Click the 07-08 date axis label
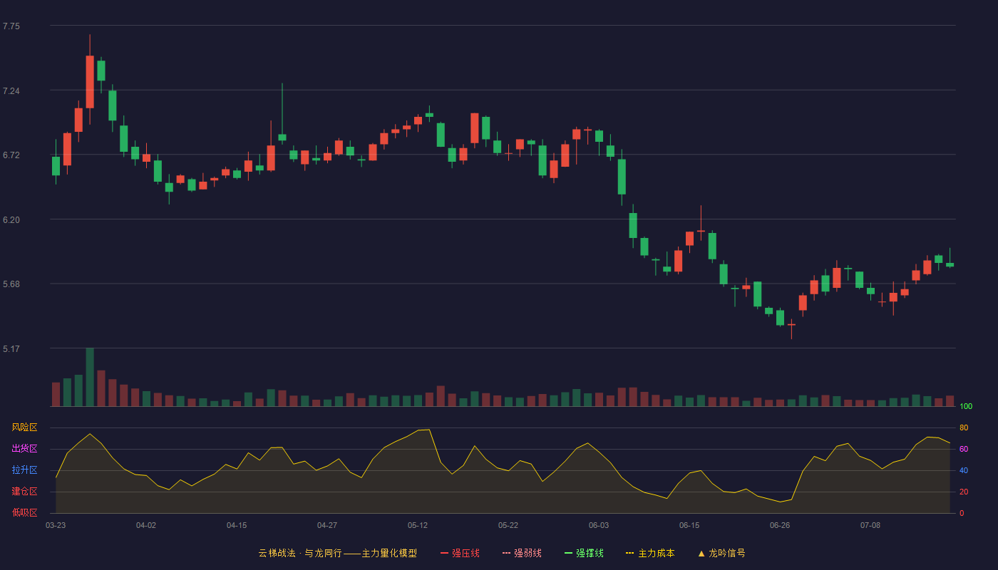998x570 pixels. 870,525
